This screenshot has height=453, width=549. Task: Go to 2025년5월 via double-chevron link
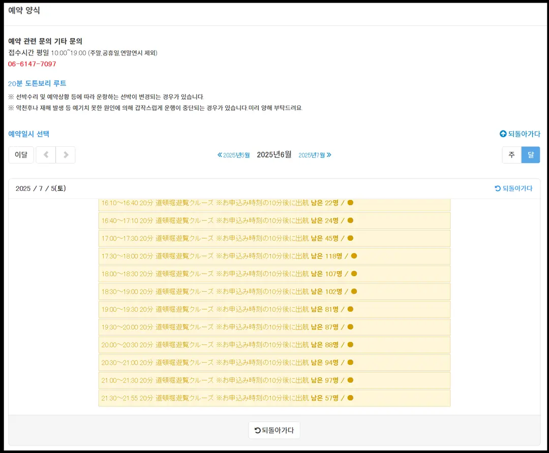(233, 155)
